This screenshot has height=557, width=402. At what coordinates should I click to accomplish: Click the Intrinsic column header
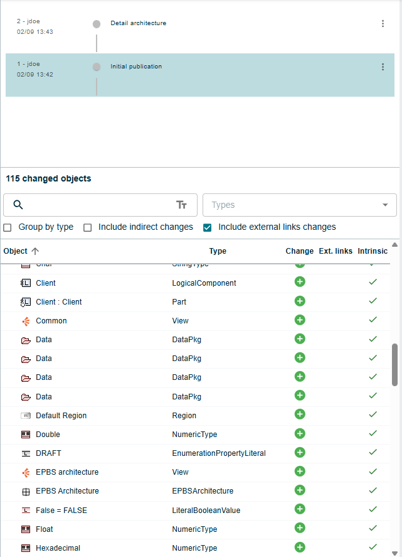click(x=372, y=251)
